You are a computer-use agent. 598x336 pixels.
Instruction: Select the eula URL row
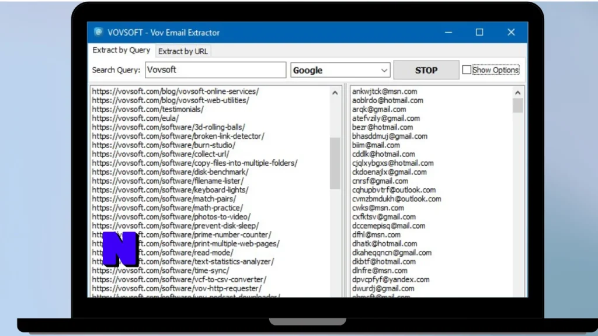135,118
